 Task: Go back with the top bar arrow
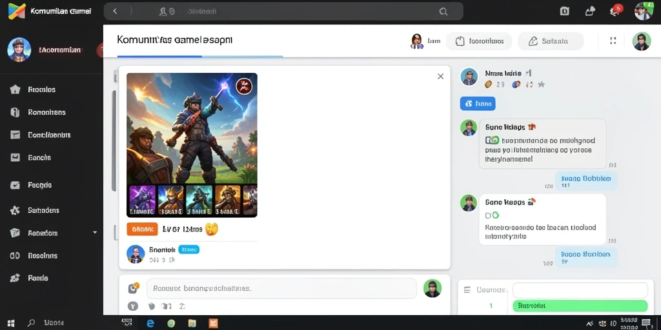coord(115,12)
